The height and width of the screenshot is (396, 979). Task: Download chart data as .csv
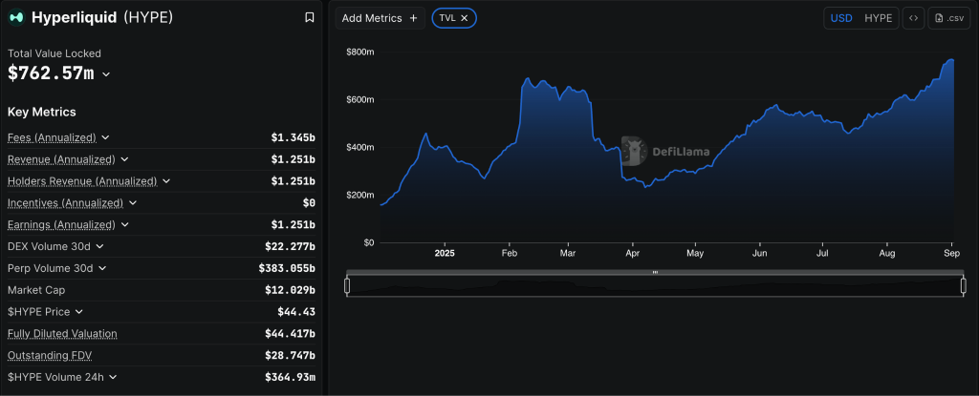tap(948, 18)
